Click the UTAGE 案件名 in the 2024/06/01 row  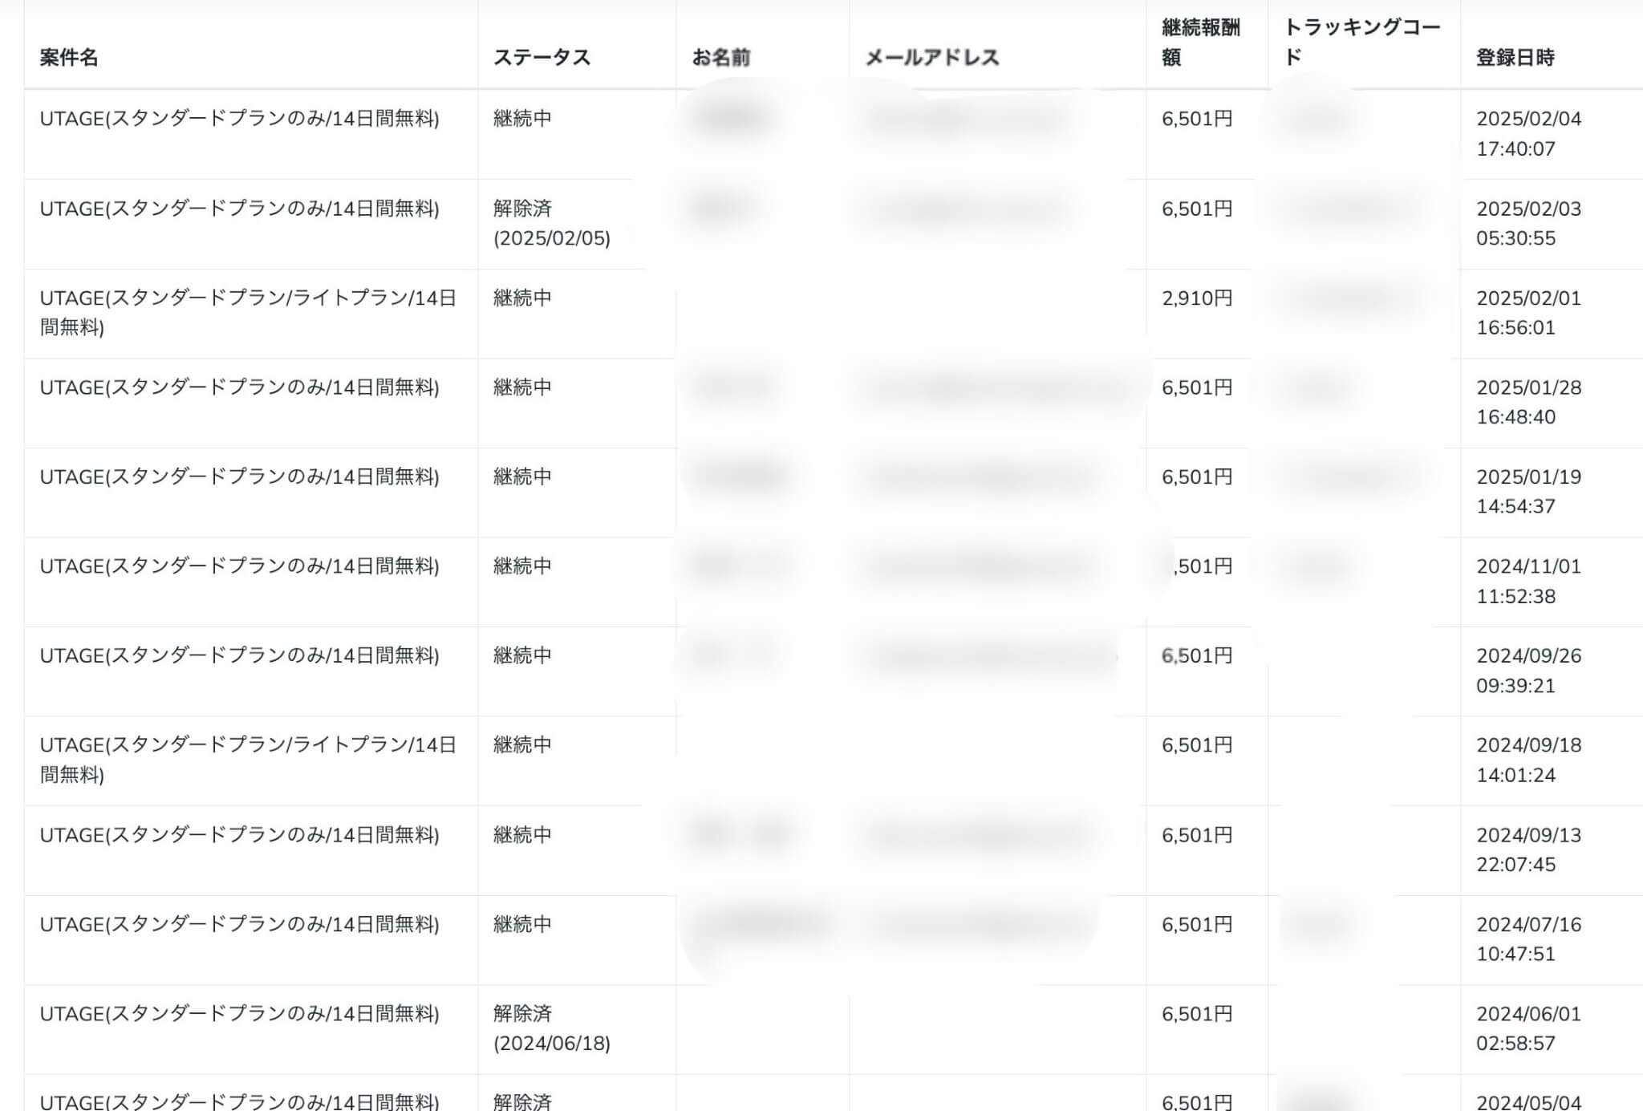(x=240, y=1013)
